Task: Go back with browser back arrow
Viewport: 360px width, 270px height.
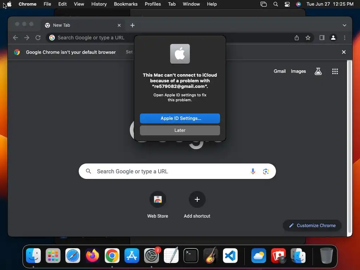Action: tap(15, 38)
